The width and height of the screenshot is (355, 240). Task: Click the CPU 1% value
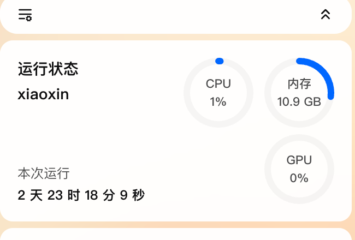(218, 101)
